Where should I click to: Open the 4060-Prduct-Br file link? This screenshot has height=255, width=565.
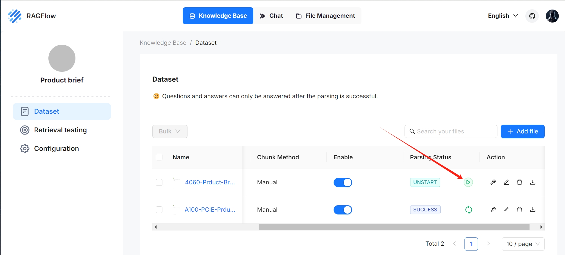point(210,182)
